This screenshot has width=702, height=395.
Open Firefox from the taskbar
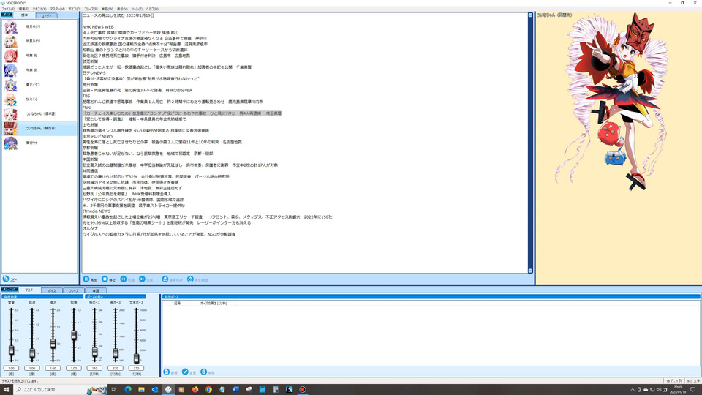pyautogui.click(x=195, y=389)
